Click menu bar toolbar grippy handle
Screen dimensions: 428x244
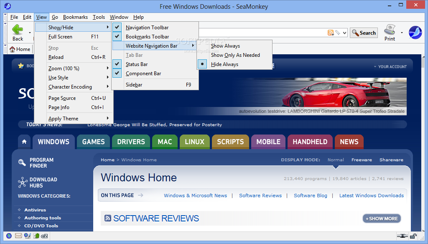point(5,17)
